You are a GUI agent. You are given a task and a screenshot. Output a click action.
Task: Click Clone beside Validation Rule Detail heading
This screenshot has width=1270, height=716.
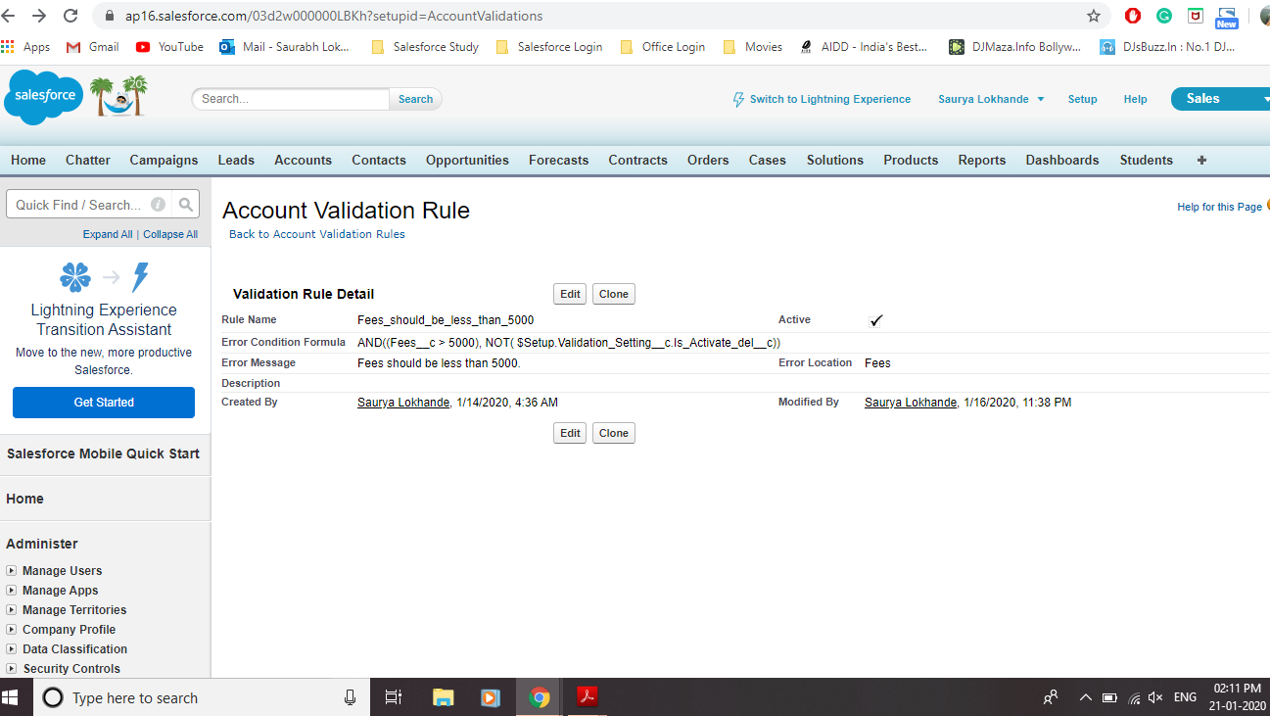pyautogui.click(x=614, y=294)
